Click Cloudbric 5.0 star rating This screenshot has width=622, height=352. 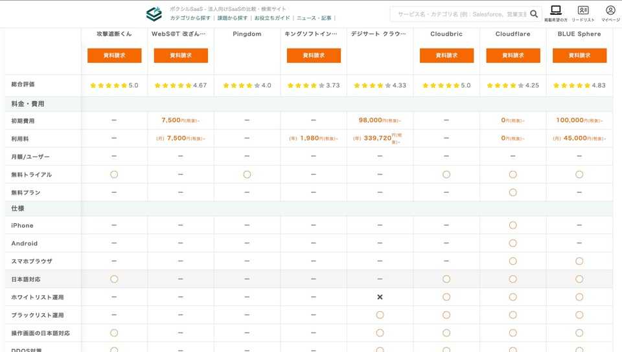[446, 85]
